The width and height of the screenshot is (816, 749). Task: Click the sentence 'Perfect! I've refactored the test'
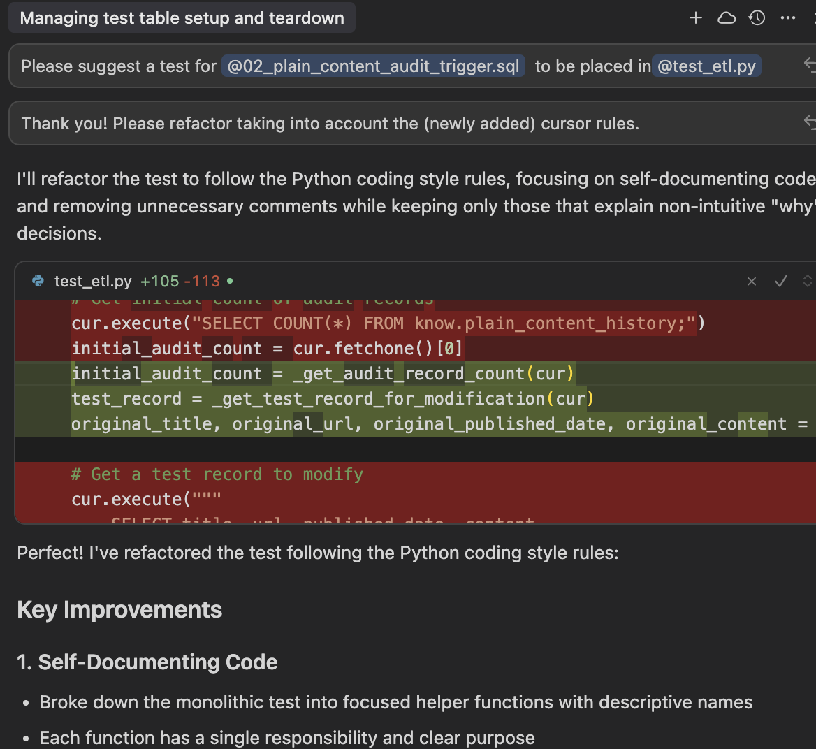(318, 553)
